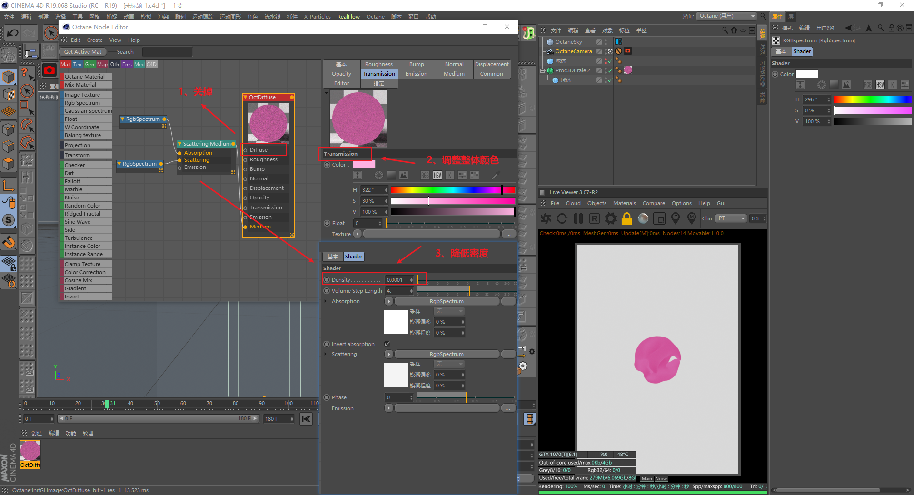Toggle the Density animation radio dot
The width and height of the screenshot is (914, 495).
(x=327, y=280)
